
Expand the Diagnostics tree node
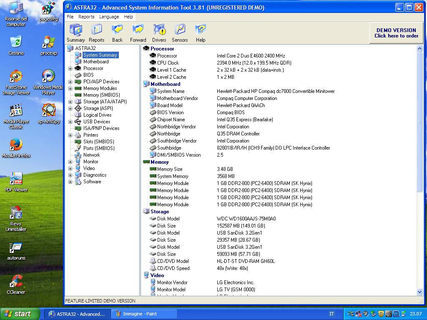click(x=70, y=175)
